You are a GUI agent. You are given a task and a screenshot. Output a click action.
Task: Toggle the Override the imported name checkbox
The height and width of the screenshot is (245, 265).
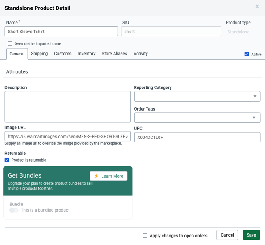[x=10, y=43]
